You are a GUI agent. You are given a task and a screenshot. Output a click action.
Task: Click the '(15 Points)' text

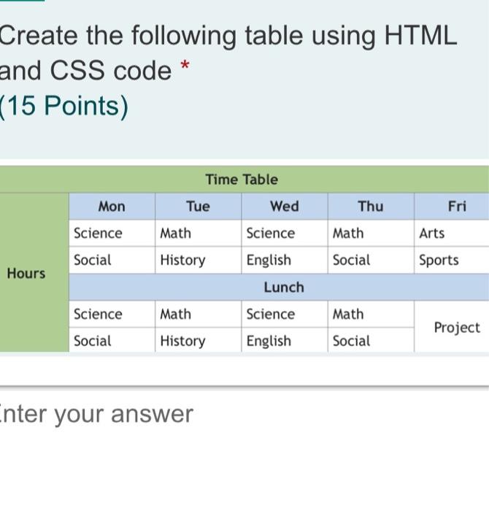[x=64, y=106]
